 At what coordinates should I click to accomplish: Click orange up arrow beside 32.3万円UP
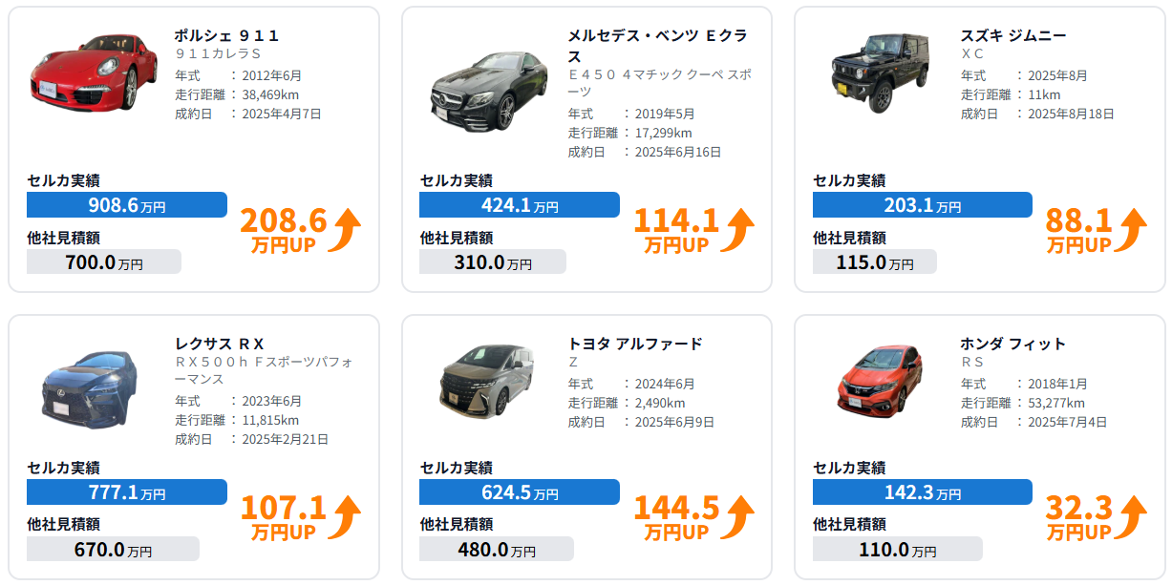point(1132,518)
